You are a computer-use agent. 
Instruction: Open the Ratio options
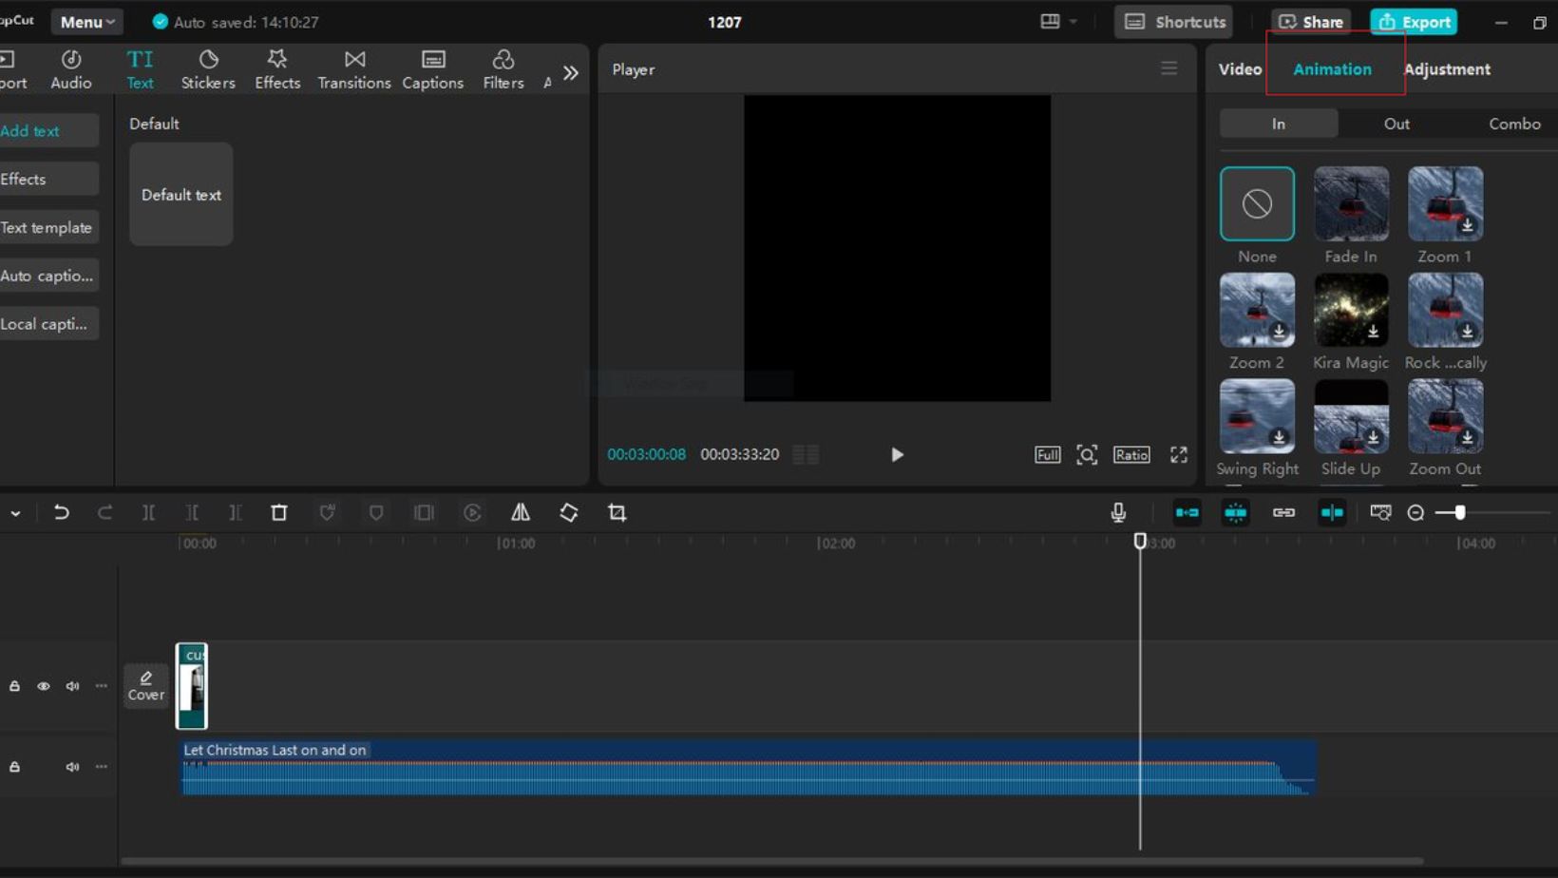click(x=1131, y=455)
